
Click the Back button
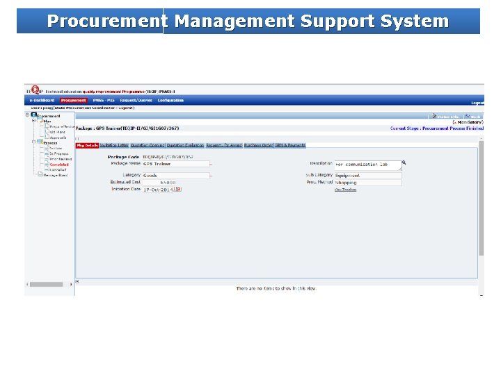[473, 117]
